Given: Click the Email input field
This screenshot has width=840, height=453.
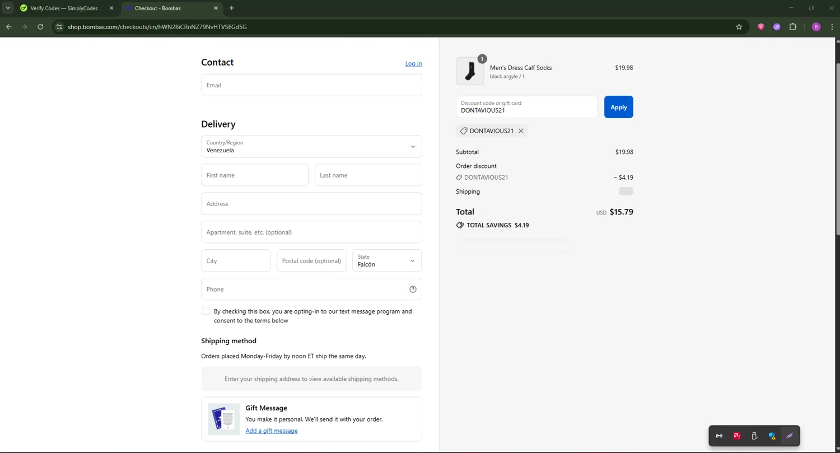Looking at the screenshot, I should pos(311,85).
